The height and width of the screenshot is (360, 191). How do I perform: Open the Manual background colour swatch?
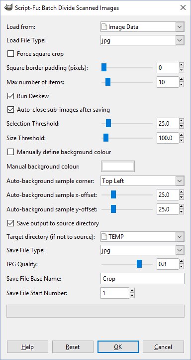coord(118,167)
